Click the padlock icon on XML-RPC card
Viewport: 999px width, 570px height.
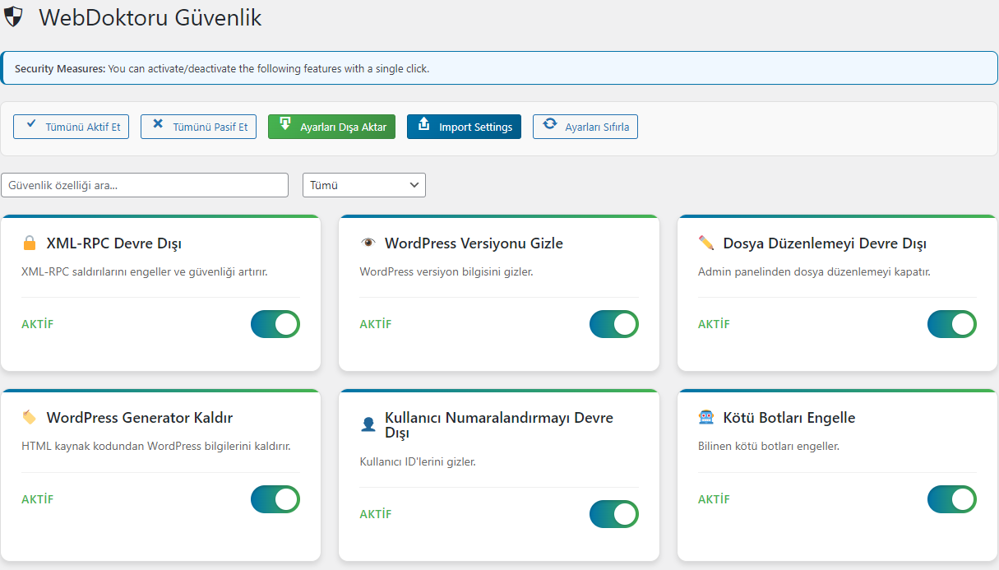point(30,243)
